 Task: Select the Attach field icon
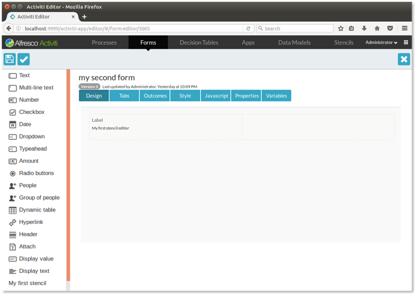12,247
